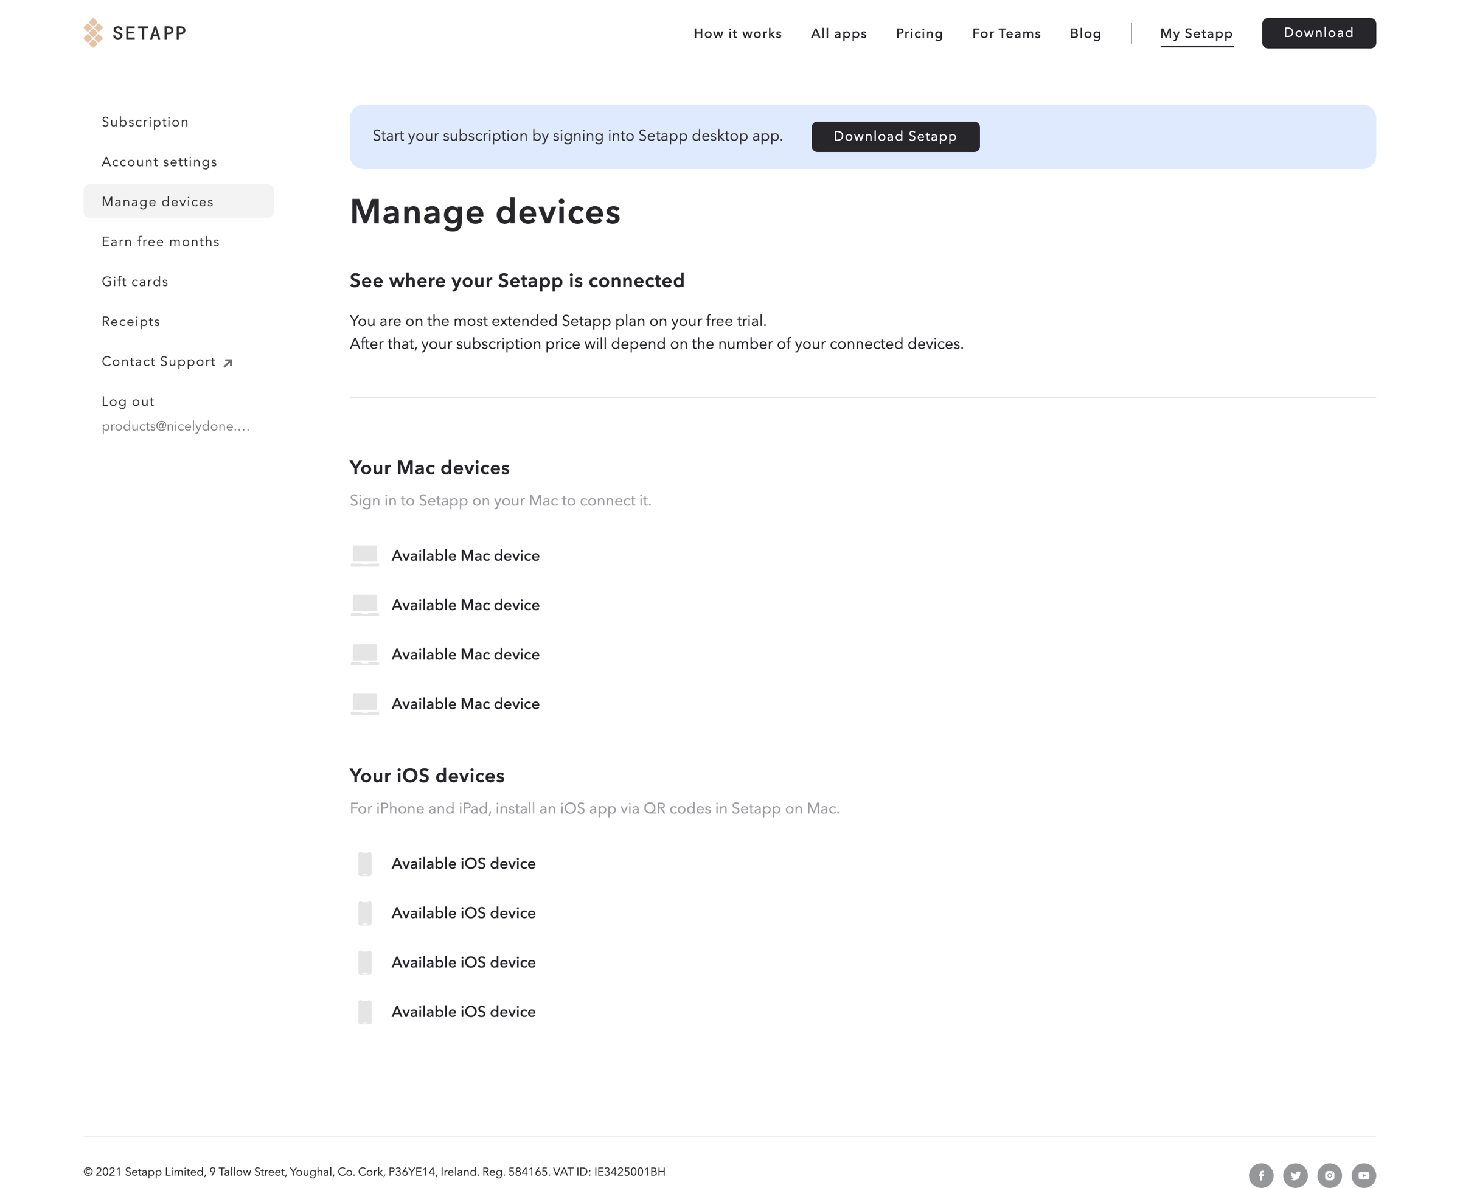
Task: Select My Setapp in the navigation
Action: 1196,33
